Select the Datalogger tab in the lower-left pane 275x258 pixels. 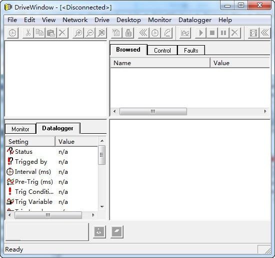[58, 128]
